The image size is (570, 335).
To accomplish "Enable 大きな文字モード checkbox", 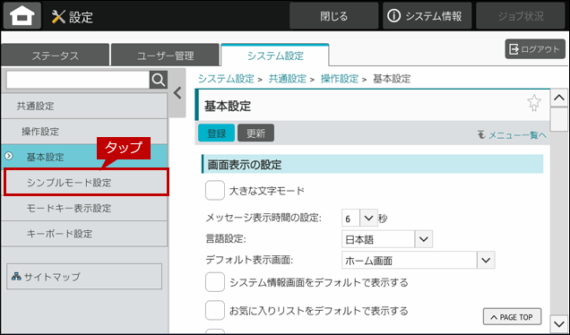I will pos(215,191).
